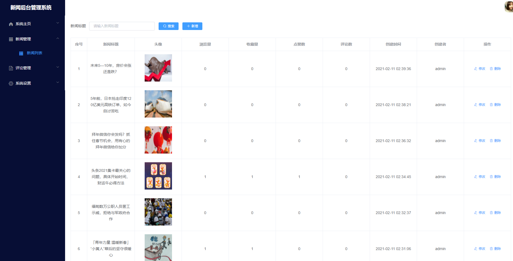Screen dimensions: 513x261
Task: Open the collectible cards thumbnail in row 4
Action: click(x=158, y=176)
